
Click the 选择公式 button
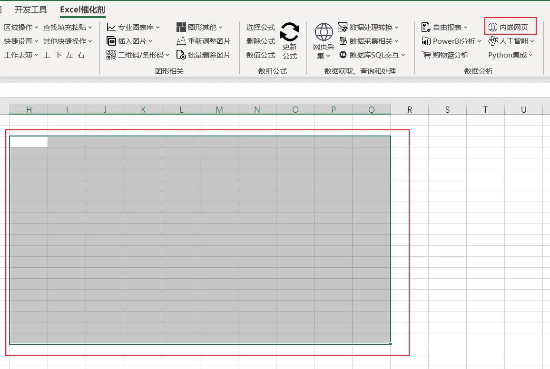pyautogui.click(x=261, y=27)
